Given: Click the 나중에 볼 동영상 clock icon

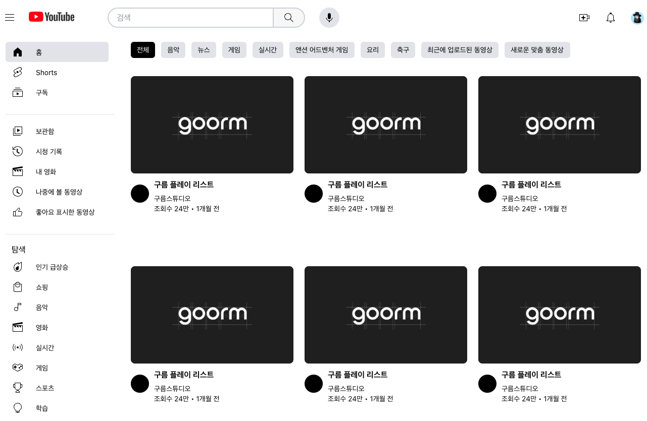Looking at the screenshot, I should (x=18, y=192).
